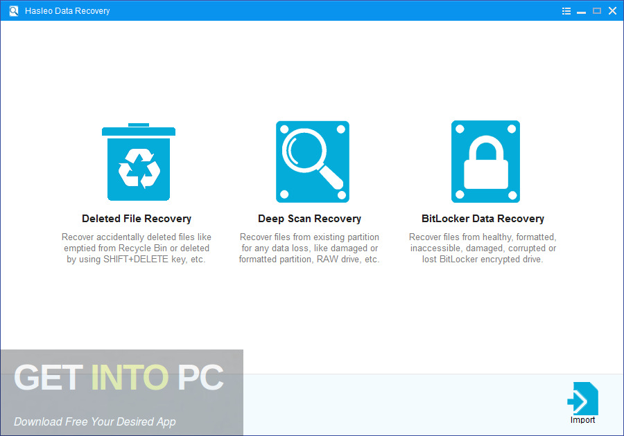624x436 pixels.
Task: Select the "BitLocker Data Recovery" heading
Action: pos(483,219)
